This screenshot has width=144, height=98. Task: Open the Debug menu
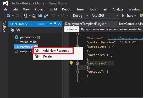(67, 9)
